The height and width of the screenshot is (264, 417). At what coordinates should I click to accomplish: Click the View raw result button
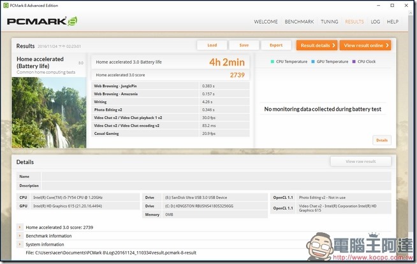coord(361,162)
